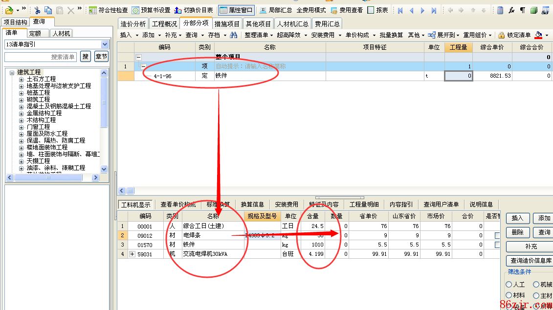Open the 查看单价构成 tab
The height and width of the screenshot is (310, 553).
(x=178, y=205)
